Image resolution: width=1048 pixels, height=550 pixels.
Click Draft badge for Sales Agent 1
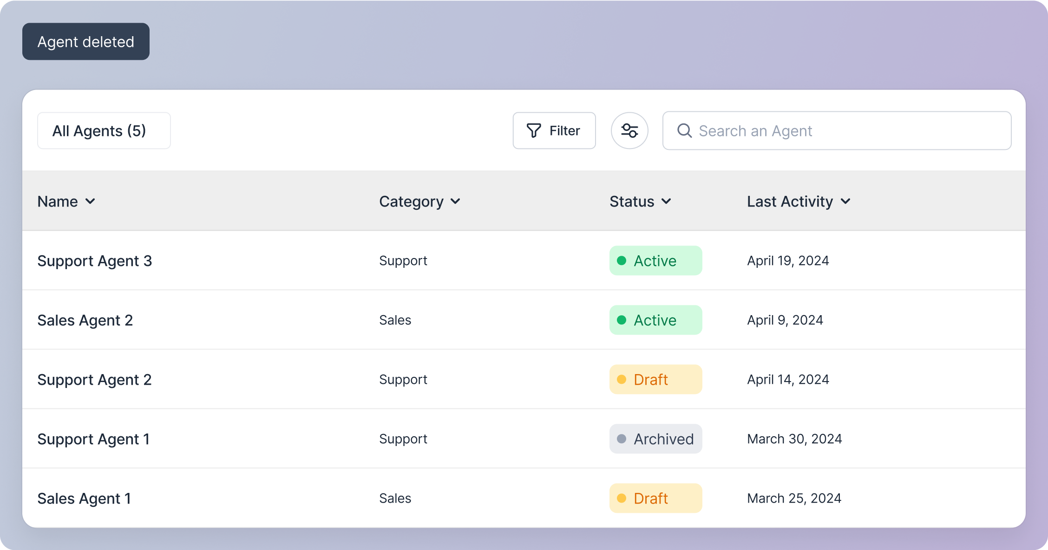[x=655, y=498]
